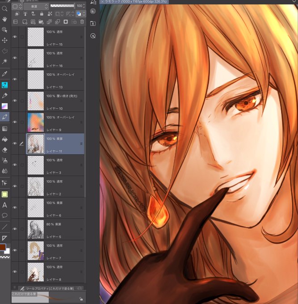This screenshot has height=304, width=298.
Task: Select the dotted Selection area tool
Action: point(4,51)
